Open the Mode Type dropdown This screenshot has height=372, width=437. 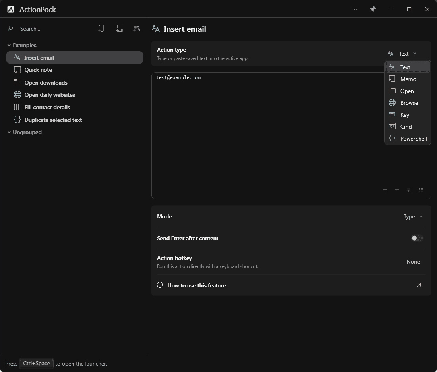pyautogui.click(x=413, y=216)
